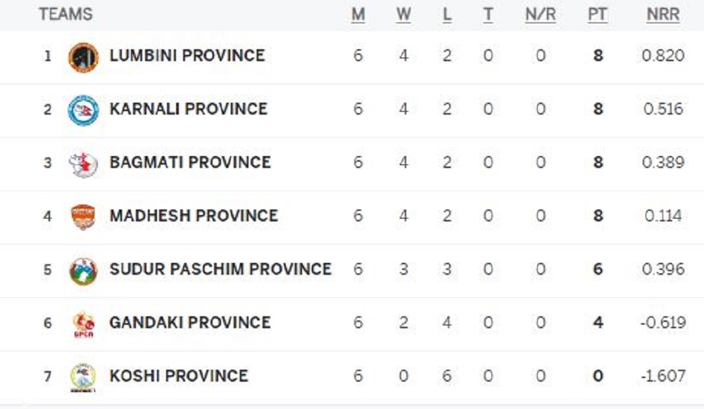
Task: Select the Sudur Paschim Province name
Action: pyautogui.click(x=220, y=268)
